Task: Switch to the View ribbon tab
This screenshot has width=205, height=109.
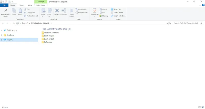Action: click(x=30, y=5)
